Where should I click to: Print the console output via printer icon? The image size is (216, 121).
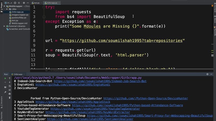[9, 94]
